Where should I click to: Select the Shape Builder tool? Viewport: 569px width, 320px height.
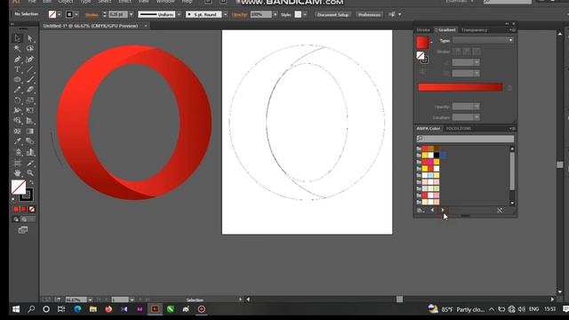[x=17, y=121]
